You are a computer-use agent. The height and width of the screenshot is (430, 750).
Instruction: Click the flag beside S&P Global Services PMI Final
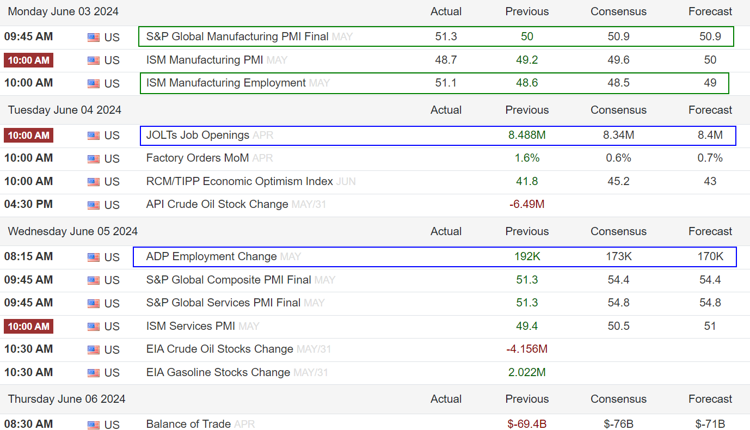coord(94,304)
